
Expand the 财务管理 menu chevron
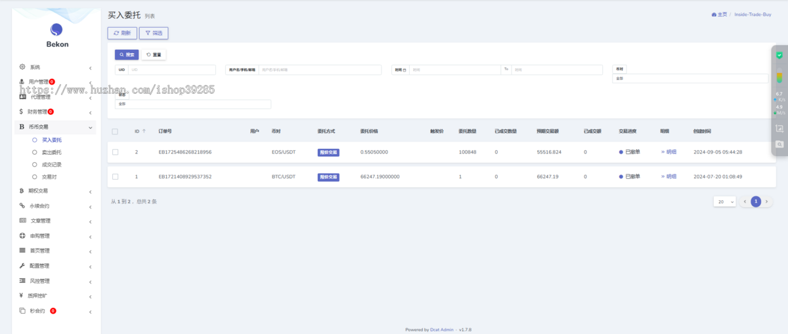90,112
